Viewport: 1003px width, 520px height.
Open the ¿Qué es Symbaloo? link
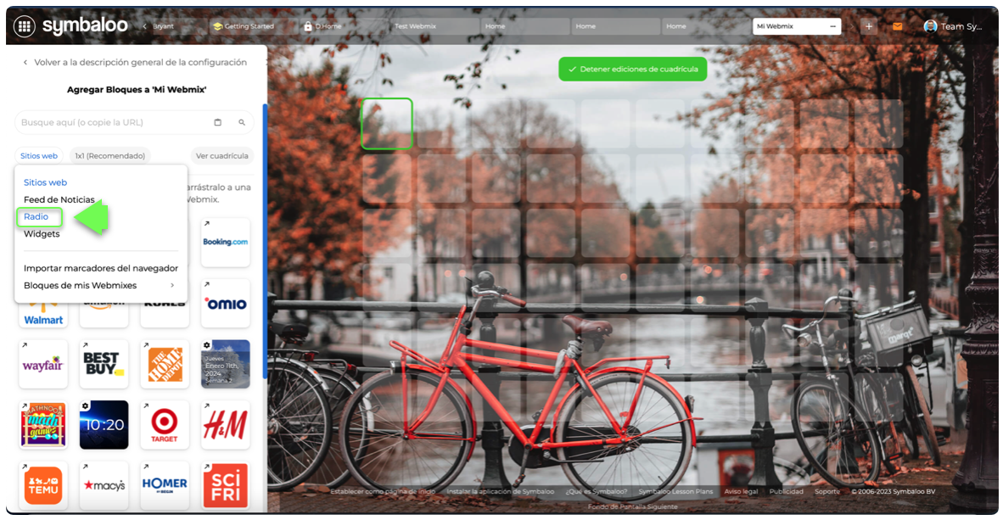597,491
